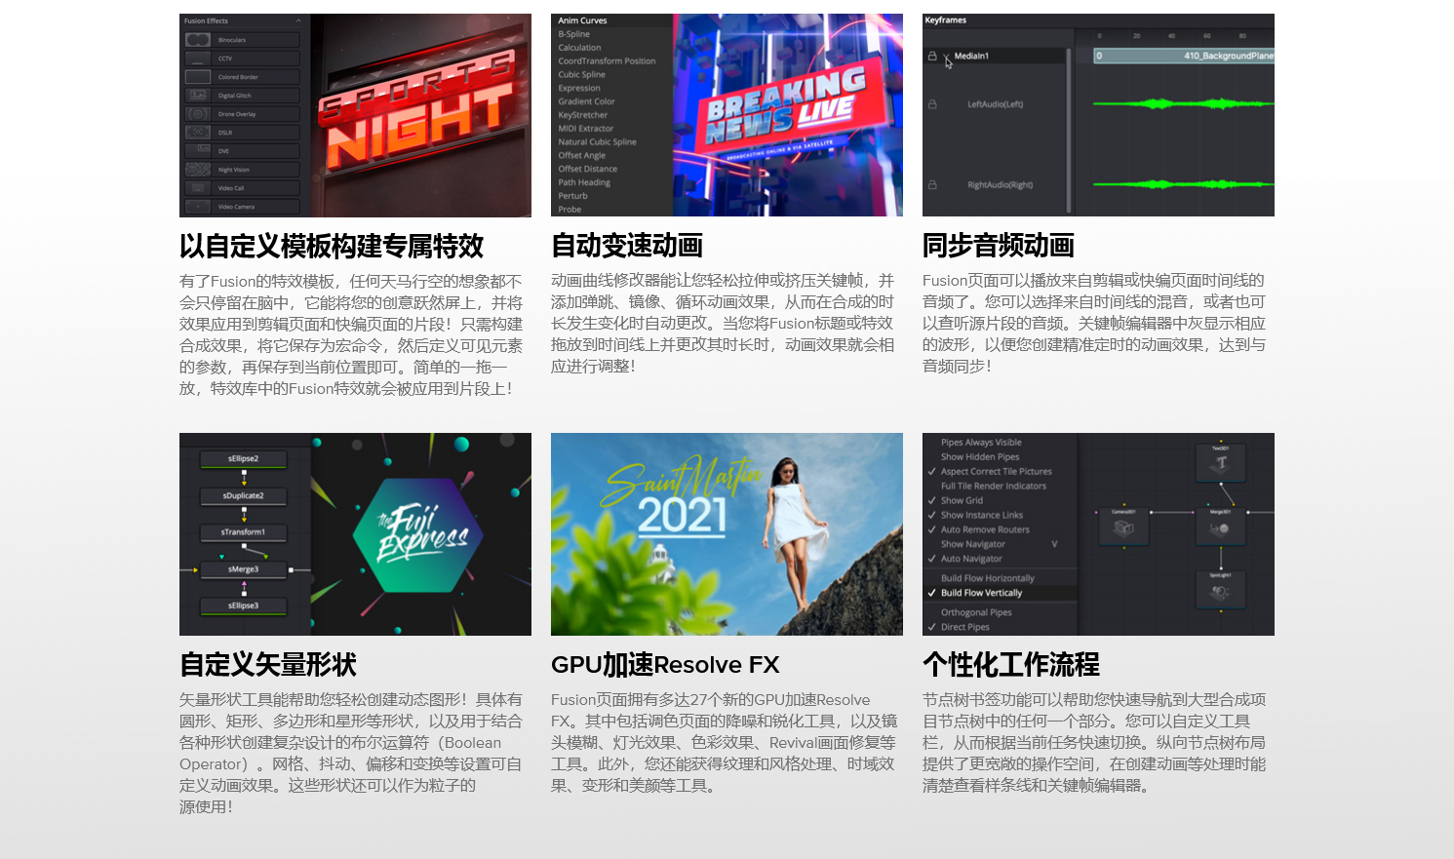The image size is (1454, 859).
Task: Open the Sports Night title image
Action: [x=421, y=115]
